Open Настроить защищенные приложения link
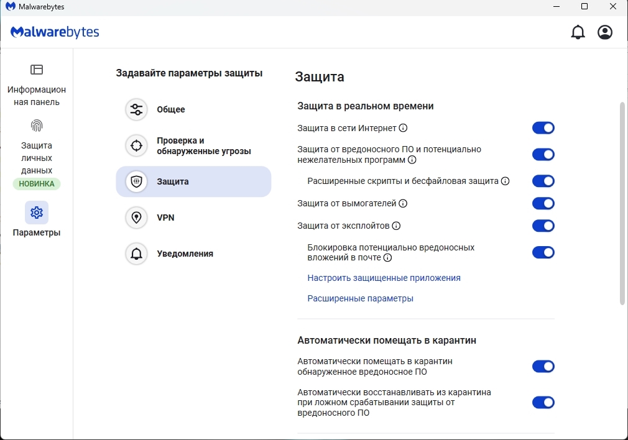The height and width of the screenshot is (440, 628). pyautogui.click(x=384, y=278)
